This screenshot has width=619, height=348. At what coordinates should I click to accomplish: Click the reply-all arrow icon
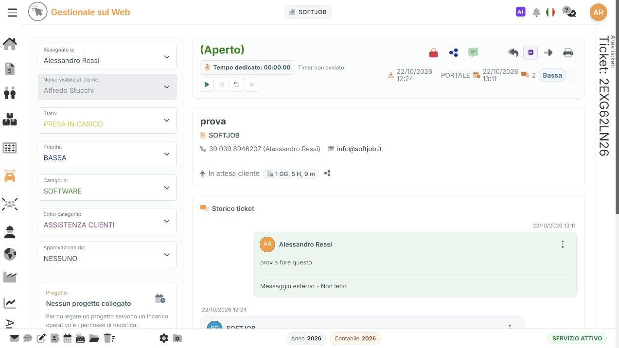[513, 52]
